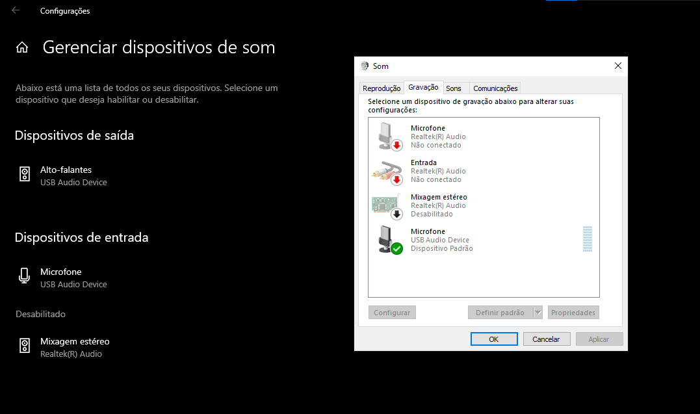
Task: Click the USB Microfone level meter
Action: 588,239
